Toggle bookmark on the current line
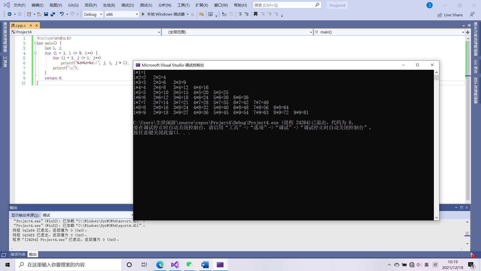The width and height of the screenshot is (481, 271). (x=256, y=14)
